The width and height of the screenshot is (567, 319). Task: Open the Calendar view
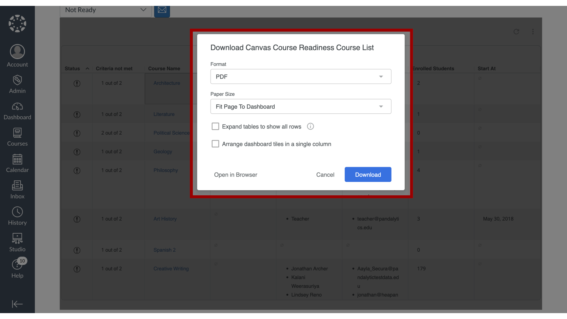[x=17, y=163]
